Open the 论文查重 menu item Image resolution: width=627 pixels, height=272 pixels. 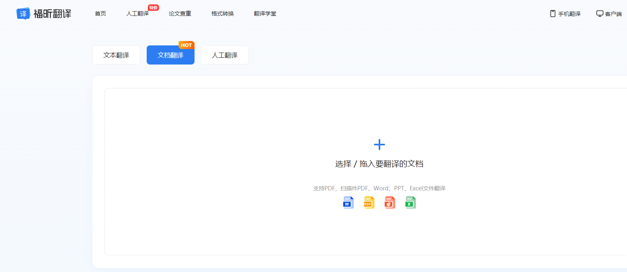180,14
